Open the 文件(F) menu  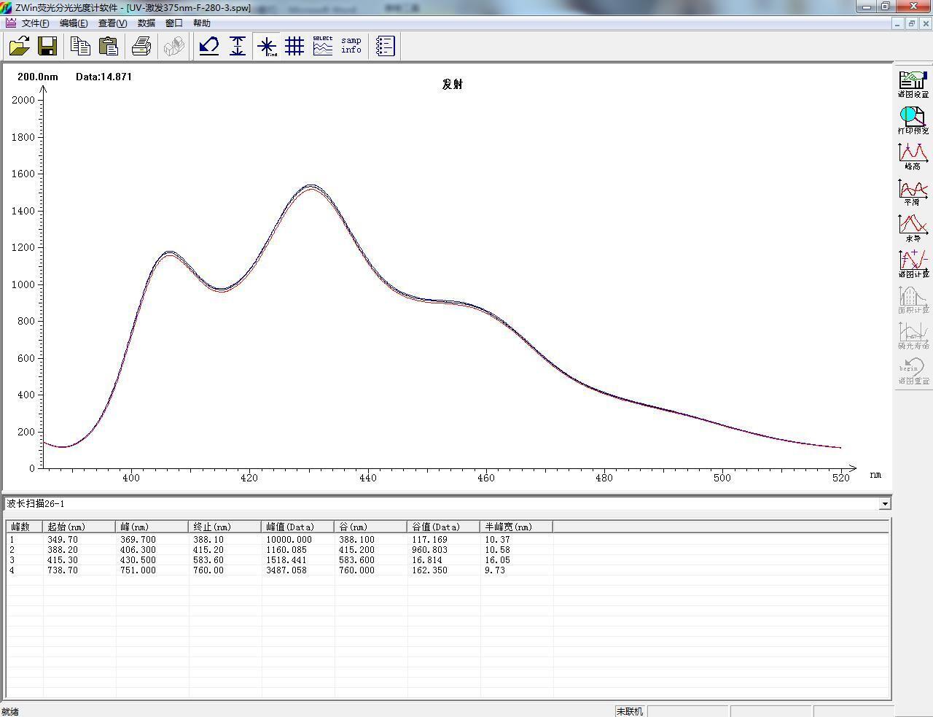(36, 23)
